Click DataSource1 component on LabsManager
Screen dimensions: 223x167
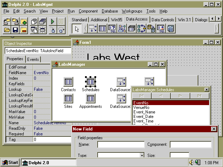tap(121, 82)
